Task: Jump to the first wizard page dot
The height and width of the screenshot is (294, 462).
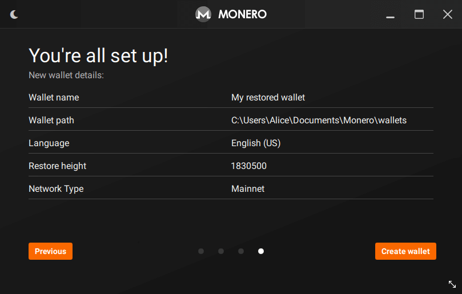Action: [x=201, y=251]
